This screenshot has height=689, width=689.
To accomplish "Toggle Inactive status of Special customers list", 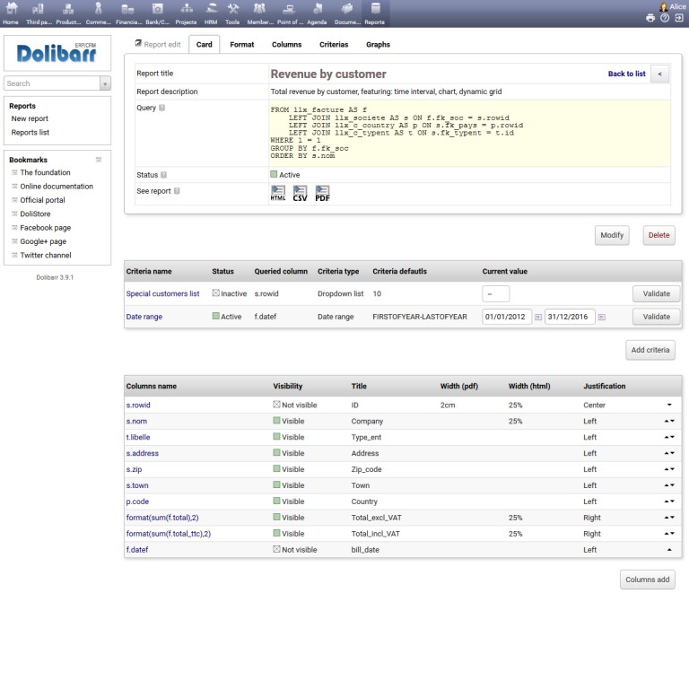I will (216, 293).
